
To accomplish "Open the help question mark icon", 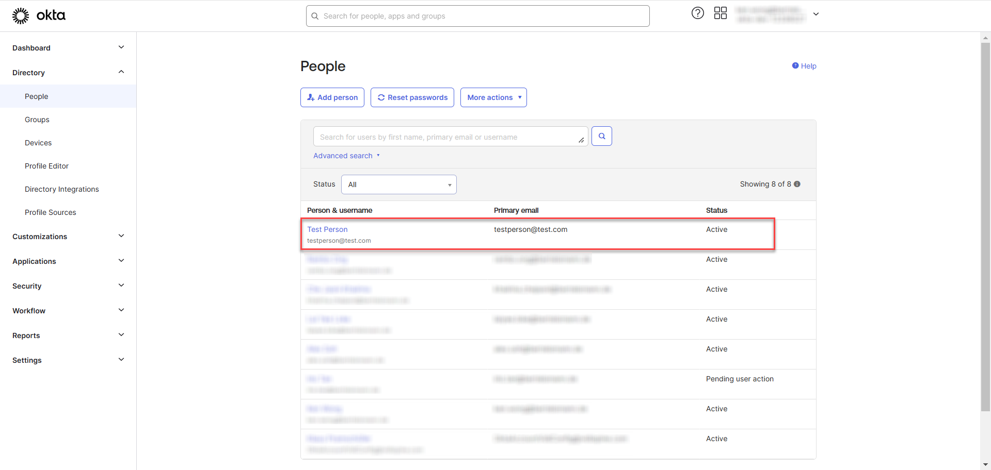I will [x=697, y=13].
